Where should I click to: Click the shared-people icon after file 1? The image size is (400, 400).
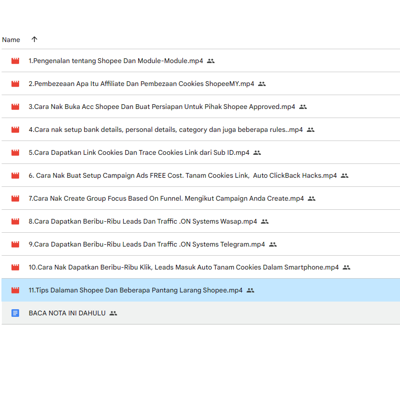click(211, 61)
